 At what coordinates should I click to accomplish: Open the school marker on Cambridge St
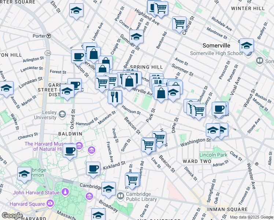point(108,190)
